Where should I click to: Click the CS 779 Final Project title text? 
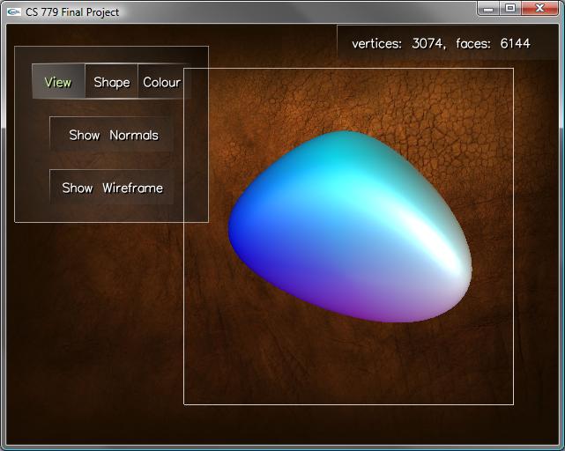(x=72, y=12)
